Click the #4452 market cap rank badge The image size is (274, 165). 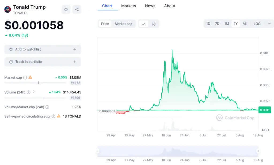coord(75,83)
